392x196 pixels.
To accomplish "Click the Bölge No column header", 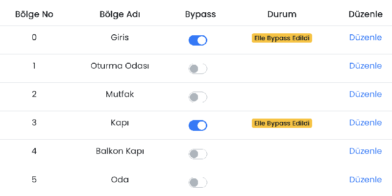I will point(34,14).
